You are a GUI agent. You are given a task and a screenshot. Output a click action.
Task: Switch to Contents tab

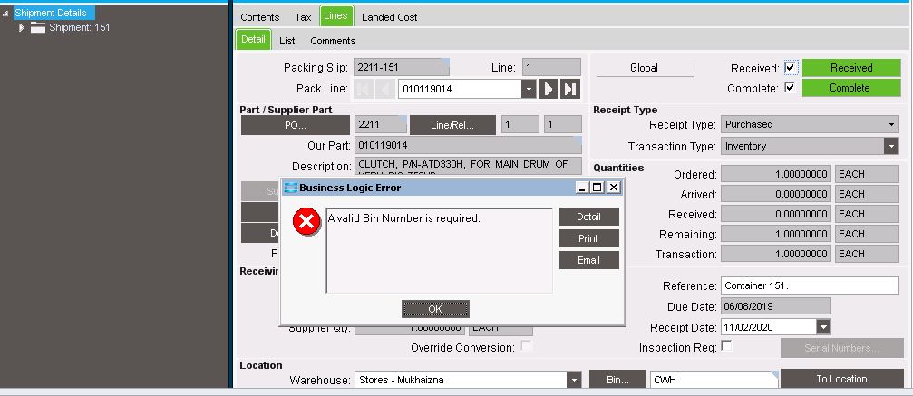pos(259,17)
